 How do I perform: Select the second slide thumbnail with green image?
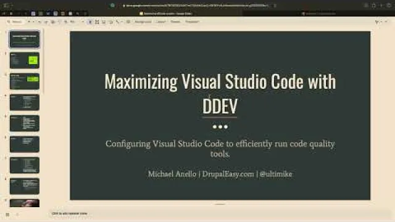(x=25, y=60)
